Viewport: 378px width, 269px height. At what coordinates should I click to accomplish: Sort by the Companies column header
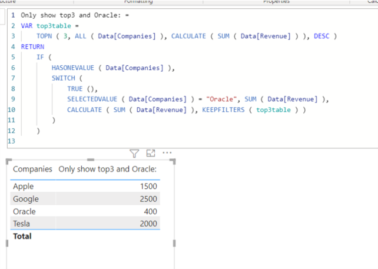tap(32, 169)
